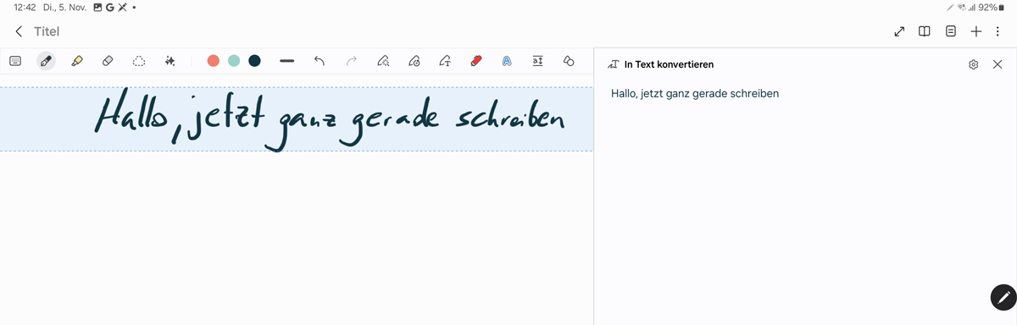Open the page template icon
The height and width of the screenshot is (325, 1017).
tap(951, 31)
